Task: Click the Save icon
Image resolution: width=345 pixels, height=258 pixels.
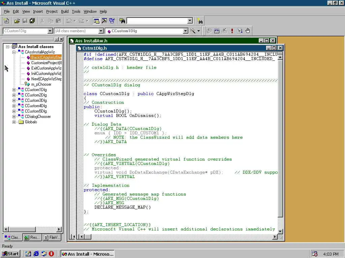Action: (25, 21)
